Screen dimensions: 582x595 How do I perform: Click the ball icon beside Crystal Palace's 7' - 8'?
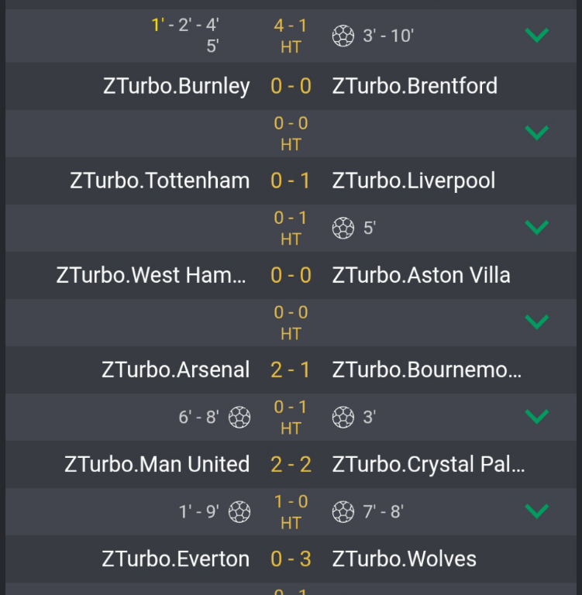tap(343, 511)
